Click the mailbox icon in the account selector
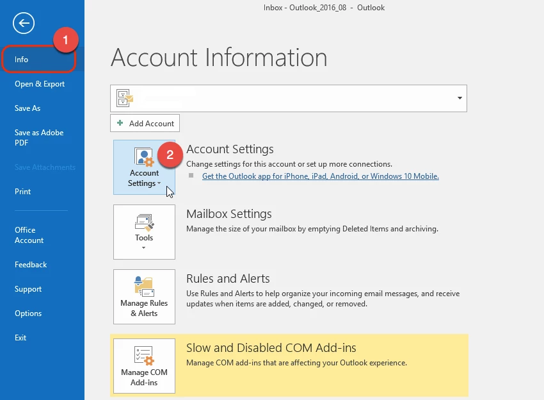The height and width of the screenshot is (400, 544). pos(125,98)
